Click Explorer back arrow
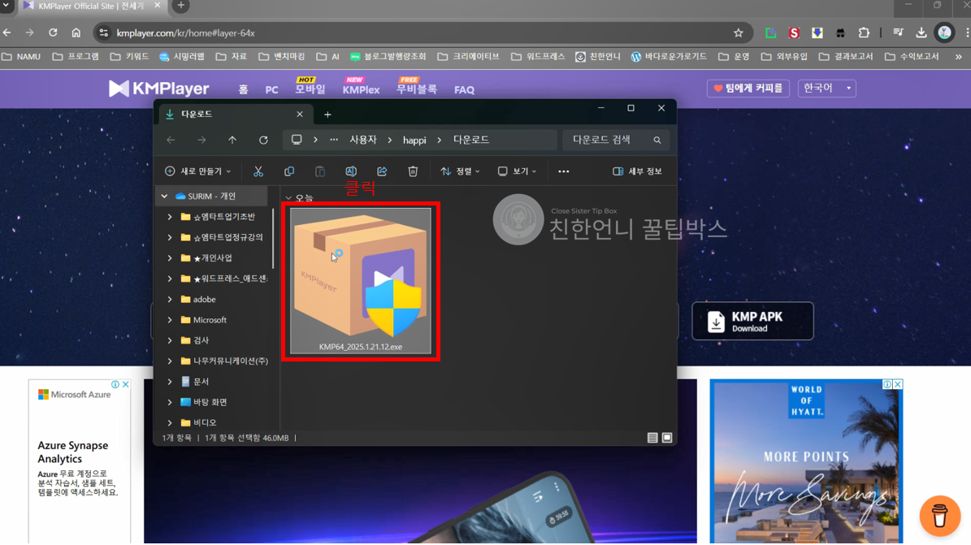 (171, 140)
